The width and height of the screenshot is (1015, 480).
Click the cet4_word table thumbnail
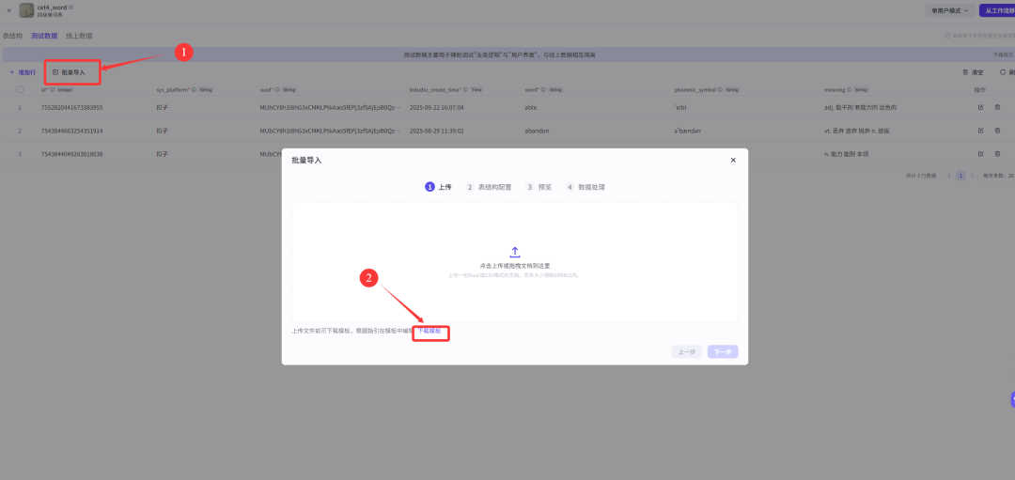(x=26, y=9)
